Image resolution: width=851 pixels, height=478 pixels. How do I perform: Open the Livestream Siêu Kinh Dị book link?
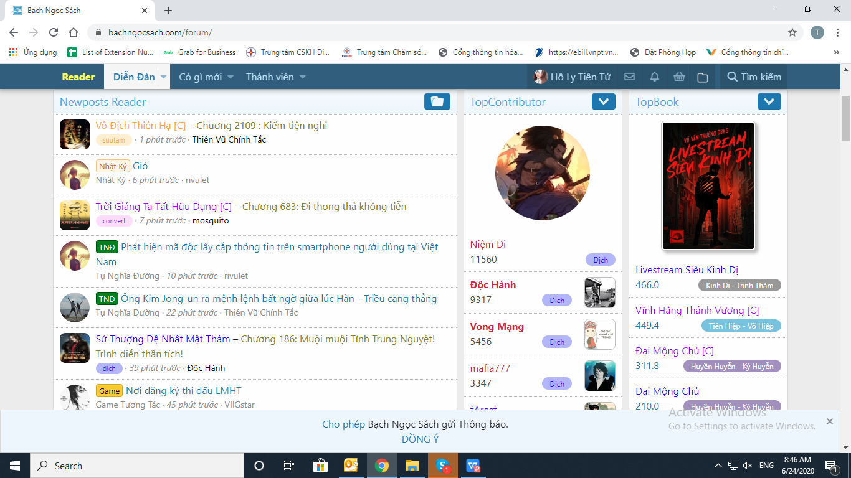click(x=687, y=270)
